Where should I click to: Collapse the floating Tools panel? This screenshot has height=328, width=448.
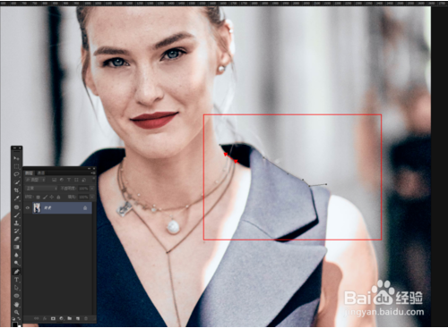pos(14,148)
